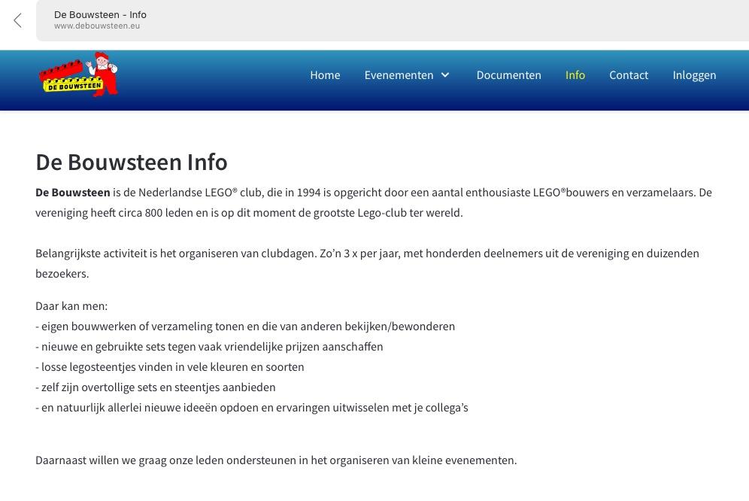Viewport: 749px width, 501px height.
Task: Click the www.debouwsteen.eu address field
Action: click(97, 26)
